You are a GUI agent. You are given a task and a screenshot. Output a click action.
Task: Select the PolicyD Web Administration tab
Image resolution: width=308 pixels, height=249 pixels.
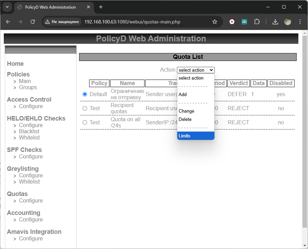51,7
